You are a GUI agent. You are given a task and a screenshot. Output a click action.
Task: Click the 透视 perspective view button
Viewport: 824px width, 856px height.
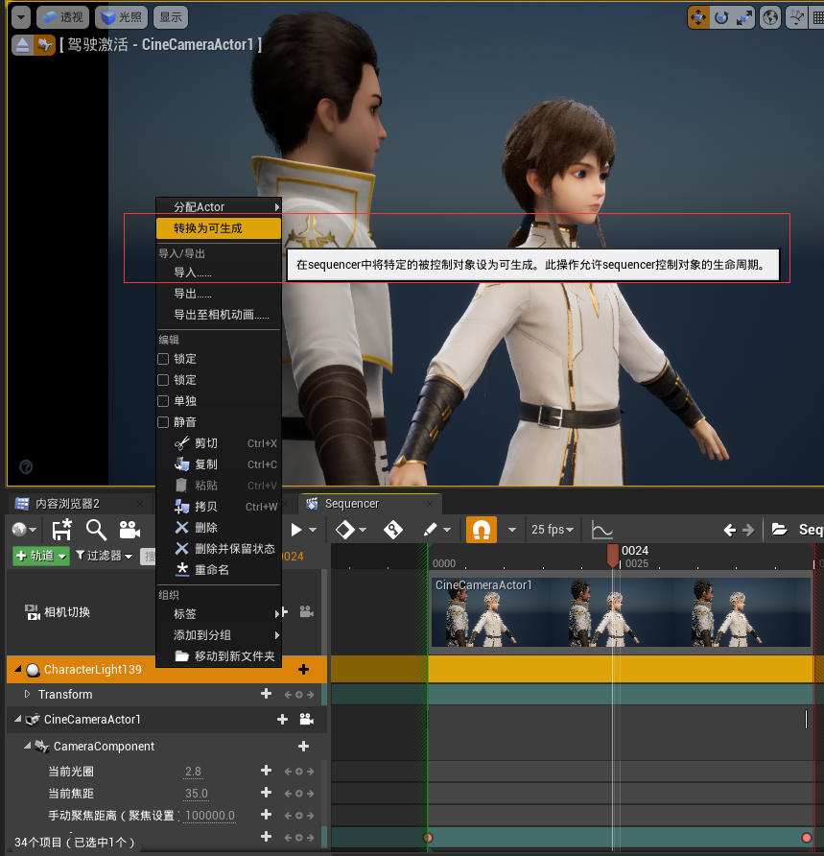[x=63, y=17]
